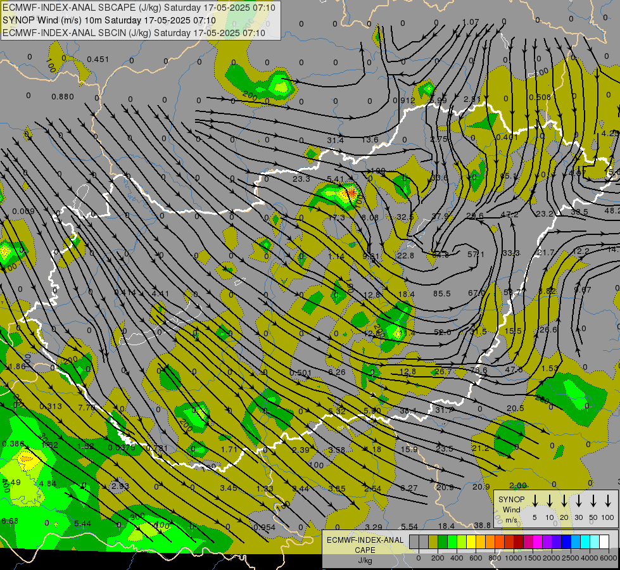Click the 38.8 value on the map
This screenshot has height=570, width=620.
[x=483, y=525]
